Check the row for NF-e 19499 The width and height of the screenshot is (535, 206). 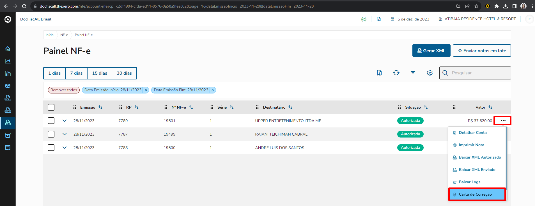(51, 134)
